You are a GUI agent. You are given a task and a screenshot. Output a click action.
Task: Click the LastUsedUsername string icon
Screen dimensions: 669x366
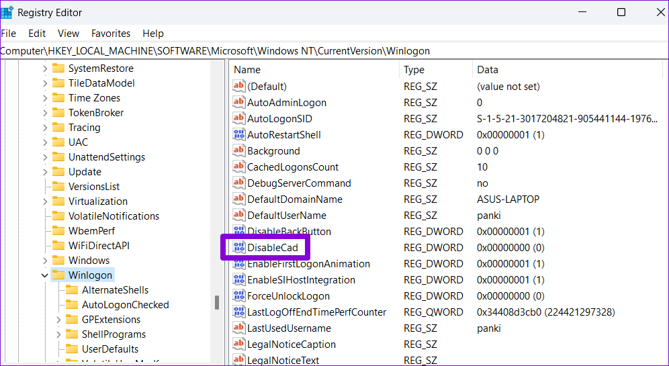[x=239, y=328]
